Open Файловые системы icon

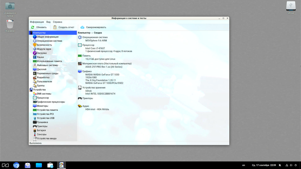point(35,65)
